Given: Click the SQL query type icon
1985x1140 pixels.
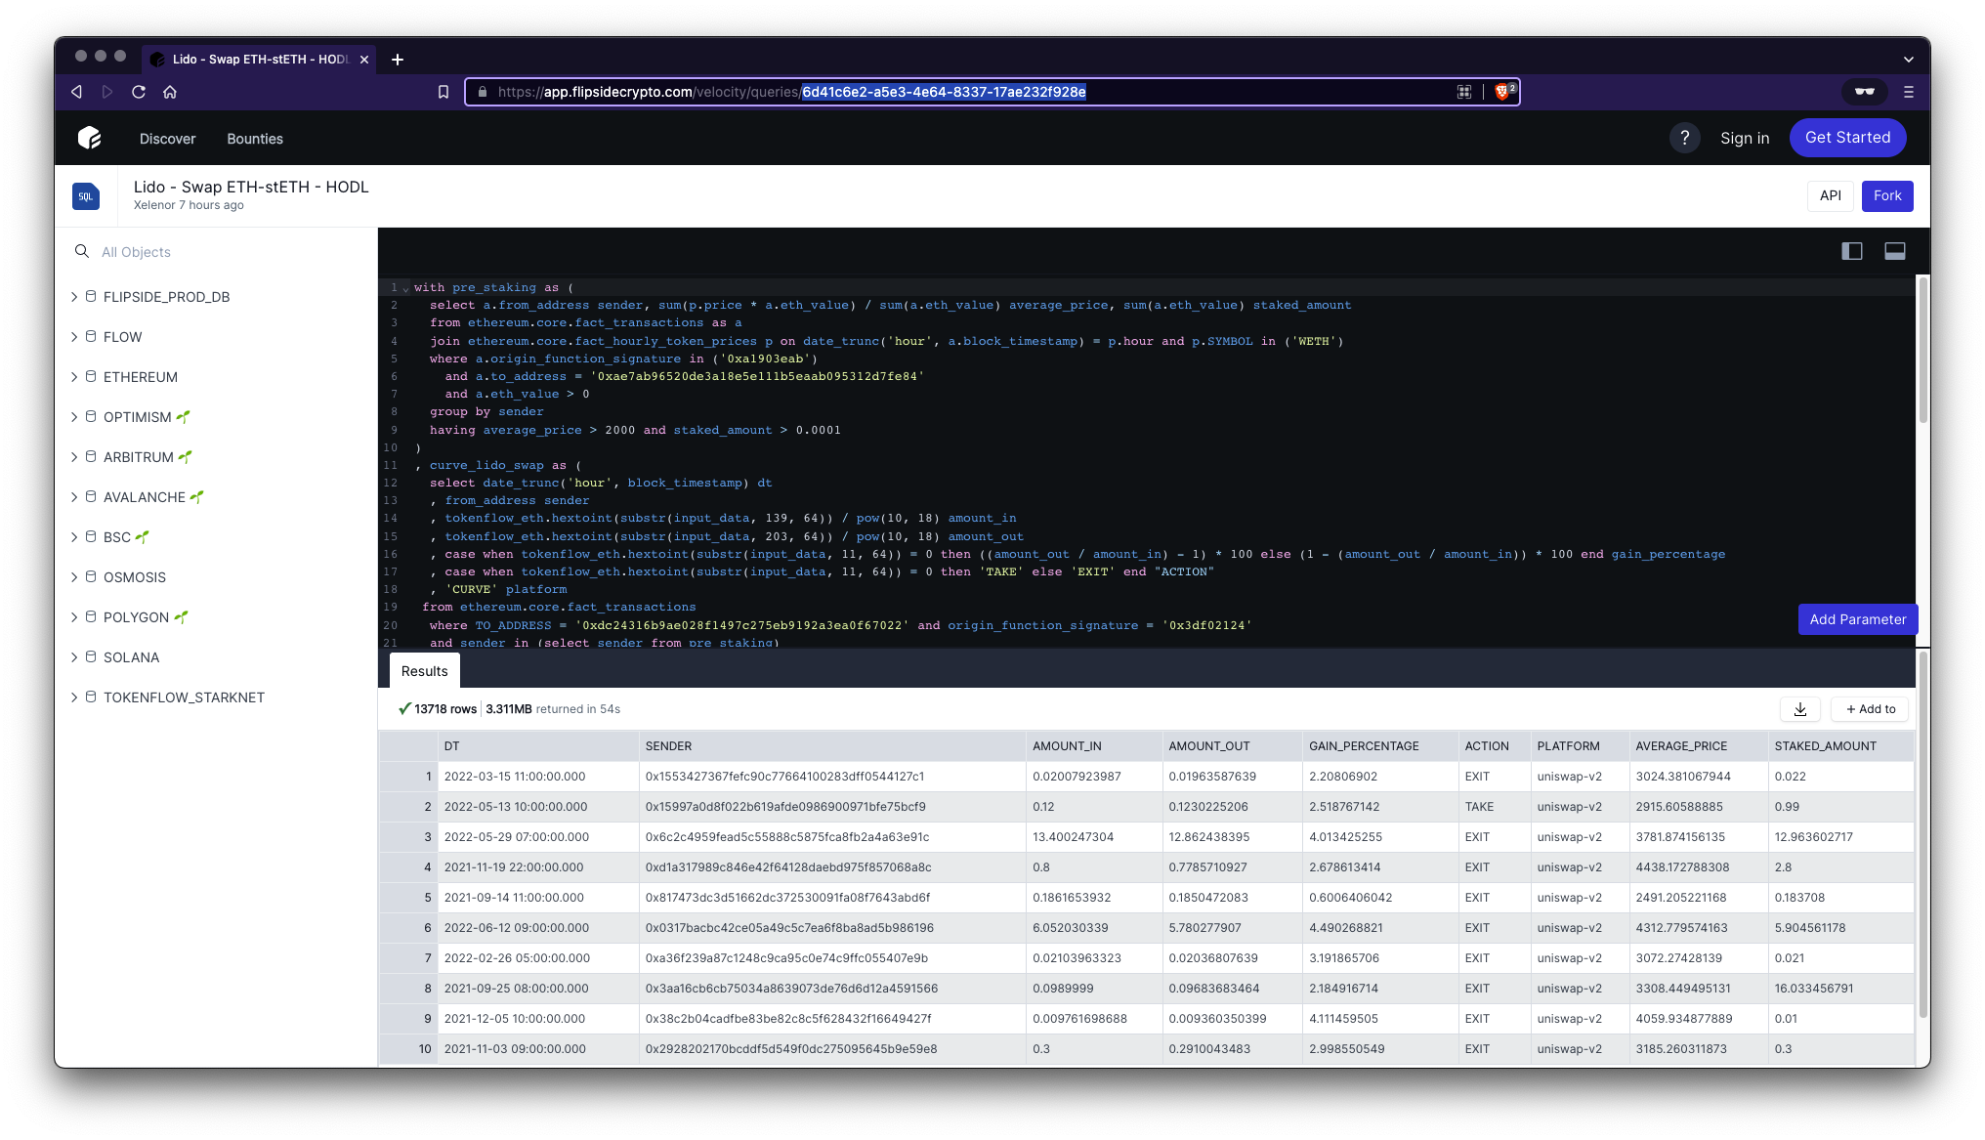Looking at the screenshot, I should click(x=86, y=196).
